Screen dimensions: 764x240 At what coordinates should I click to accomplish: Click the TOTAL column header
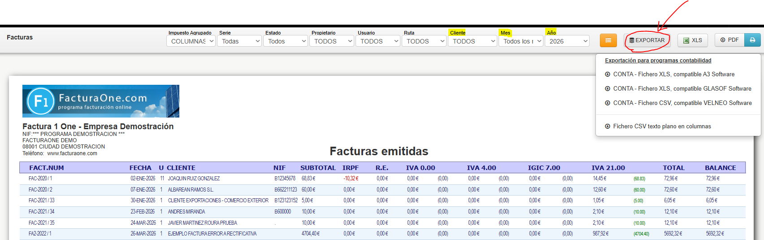tap(673, 168)
